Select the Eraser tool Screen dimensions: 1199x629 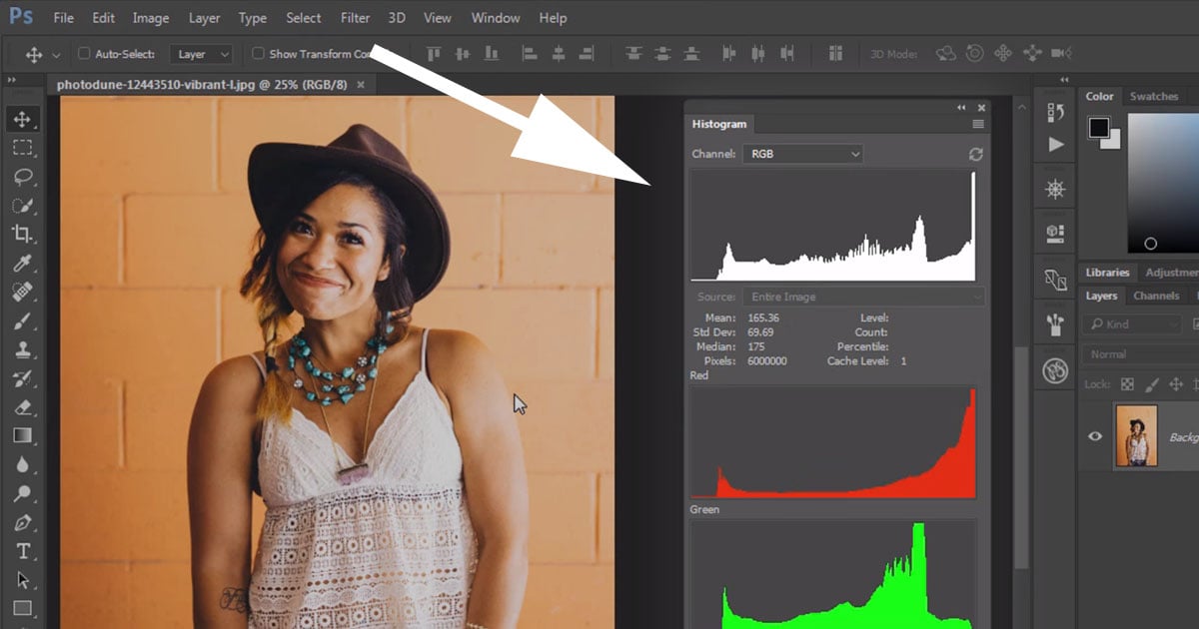point(22,407)
